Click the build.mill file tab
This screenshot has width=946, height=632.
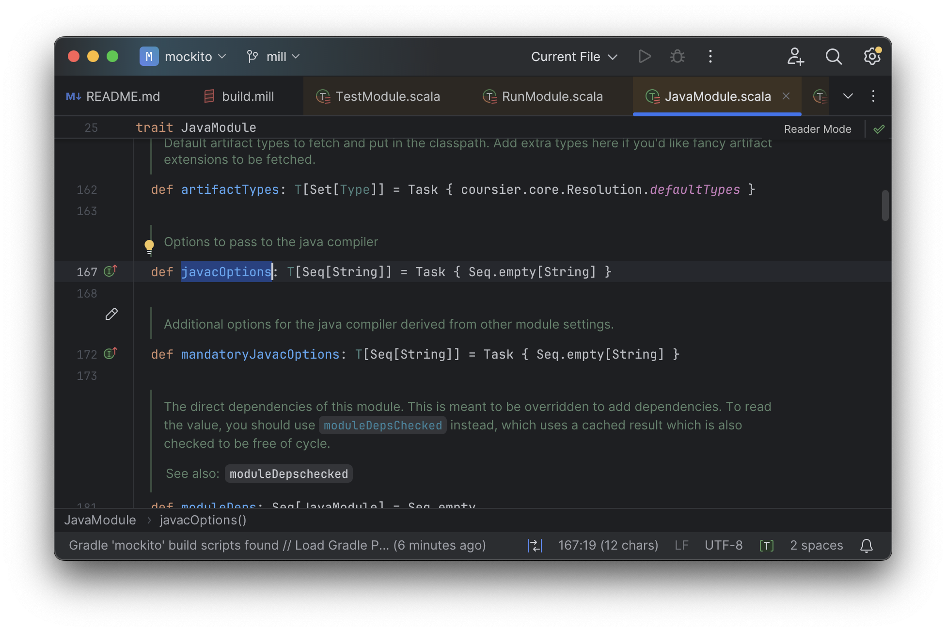248,96
